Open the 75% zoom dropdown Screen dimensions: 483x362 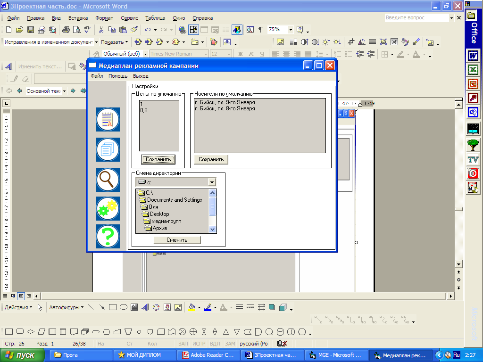pyautogui.click(x=291, y=30)
